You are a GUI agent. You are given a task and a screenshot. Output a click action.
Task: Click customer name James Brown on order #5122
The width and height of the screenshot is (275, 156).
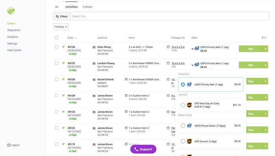tap(105, 128)
